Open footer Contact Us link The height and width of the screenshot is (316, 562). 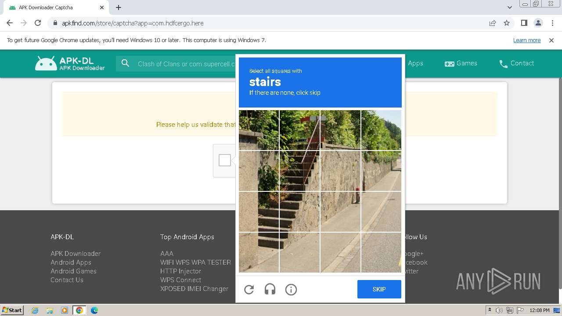[67, 280]
